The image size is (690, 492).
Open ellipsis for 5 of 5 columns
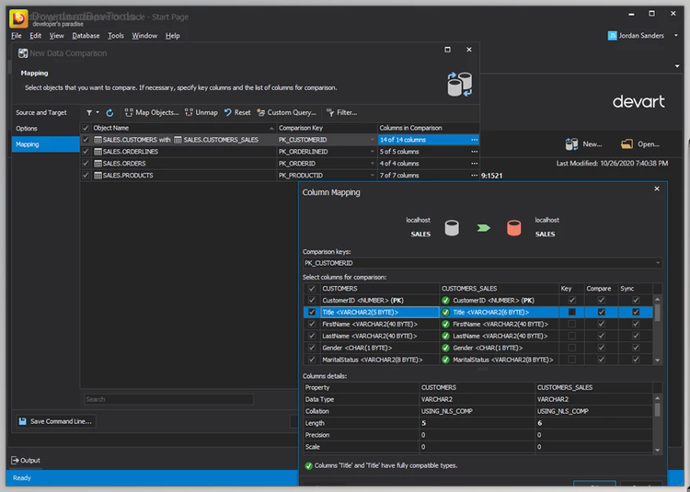[x=474, y=152]
